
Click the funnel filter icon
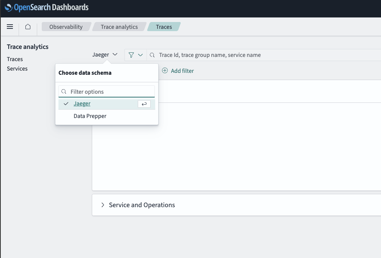(131, 55)
